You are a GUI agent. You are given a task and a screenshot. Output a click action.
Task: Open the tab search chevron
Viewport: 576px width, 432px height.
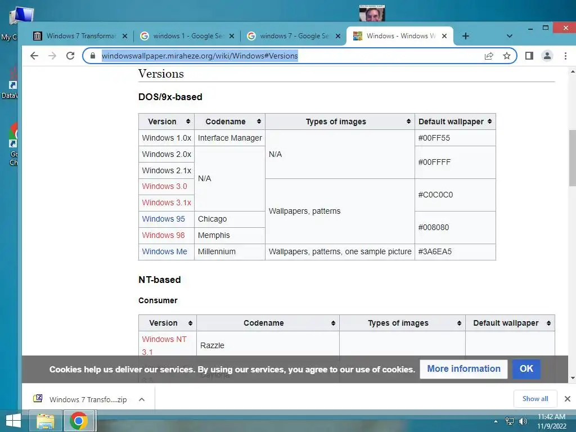click(509, 36)
